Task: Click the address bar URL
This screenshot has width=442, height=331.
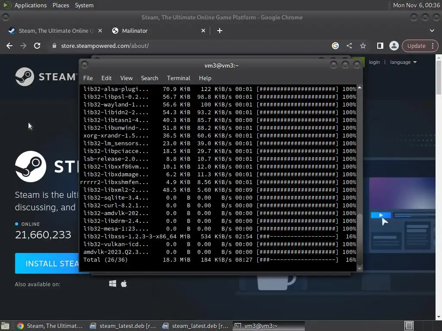Action: tap(105, 46)
